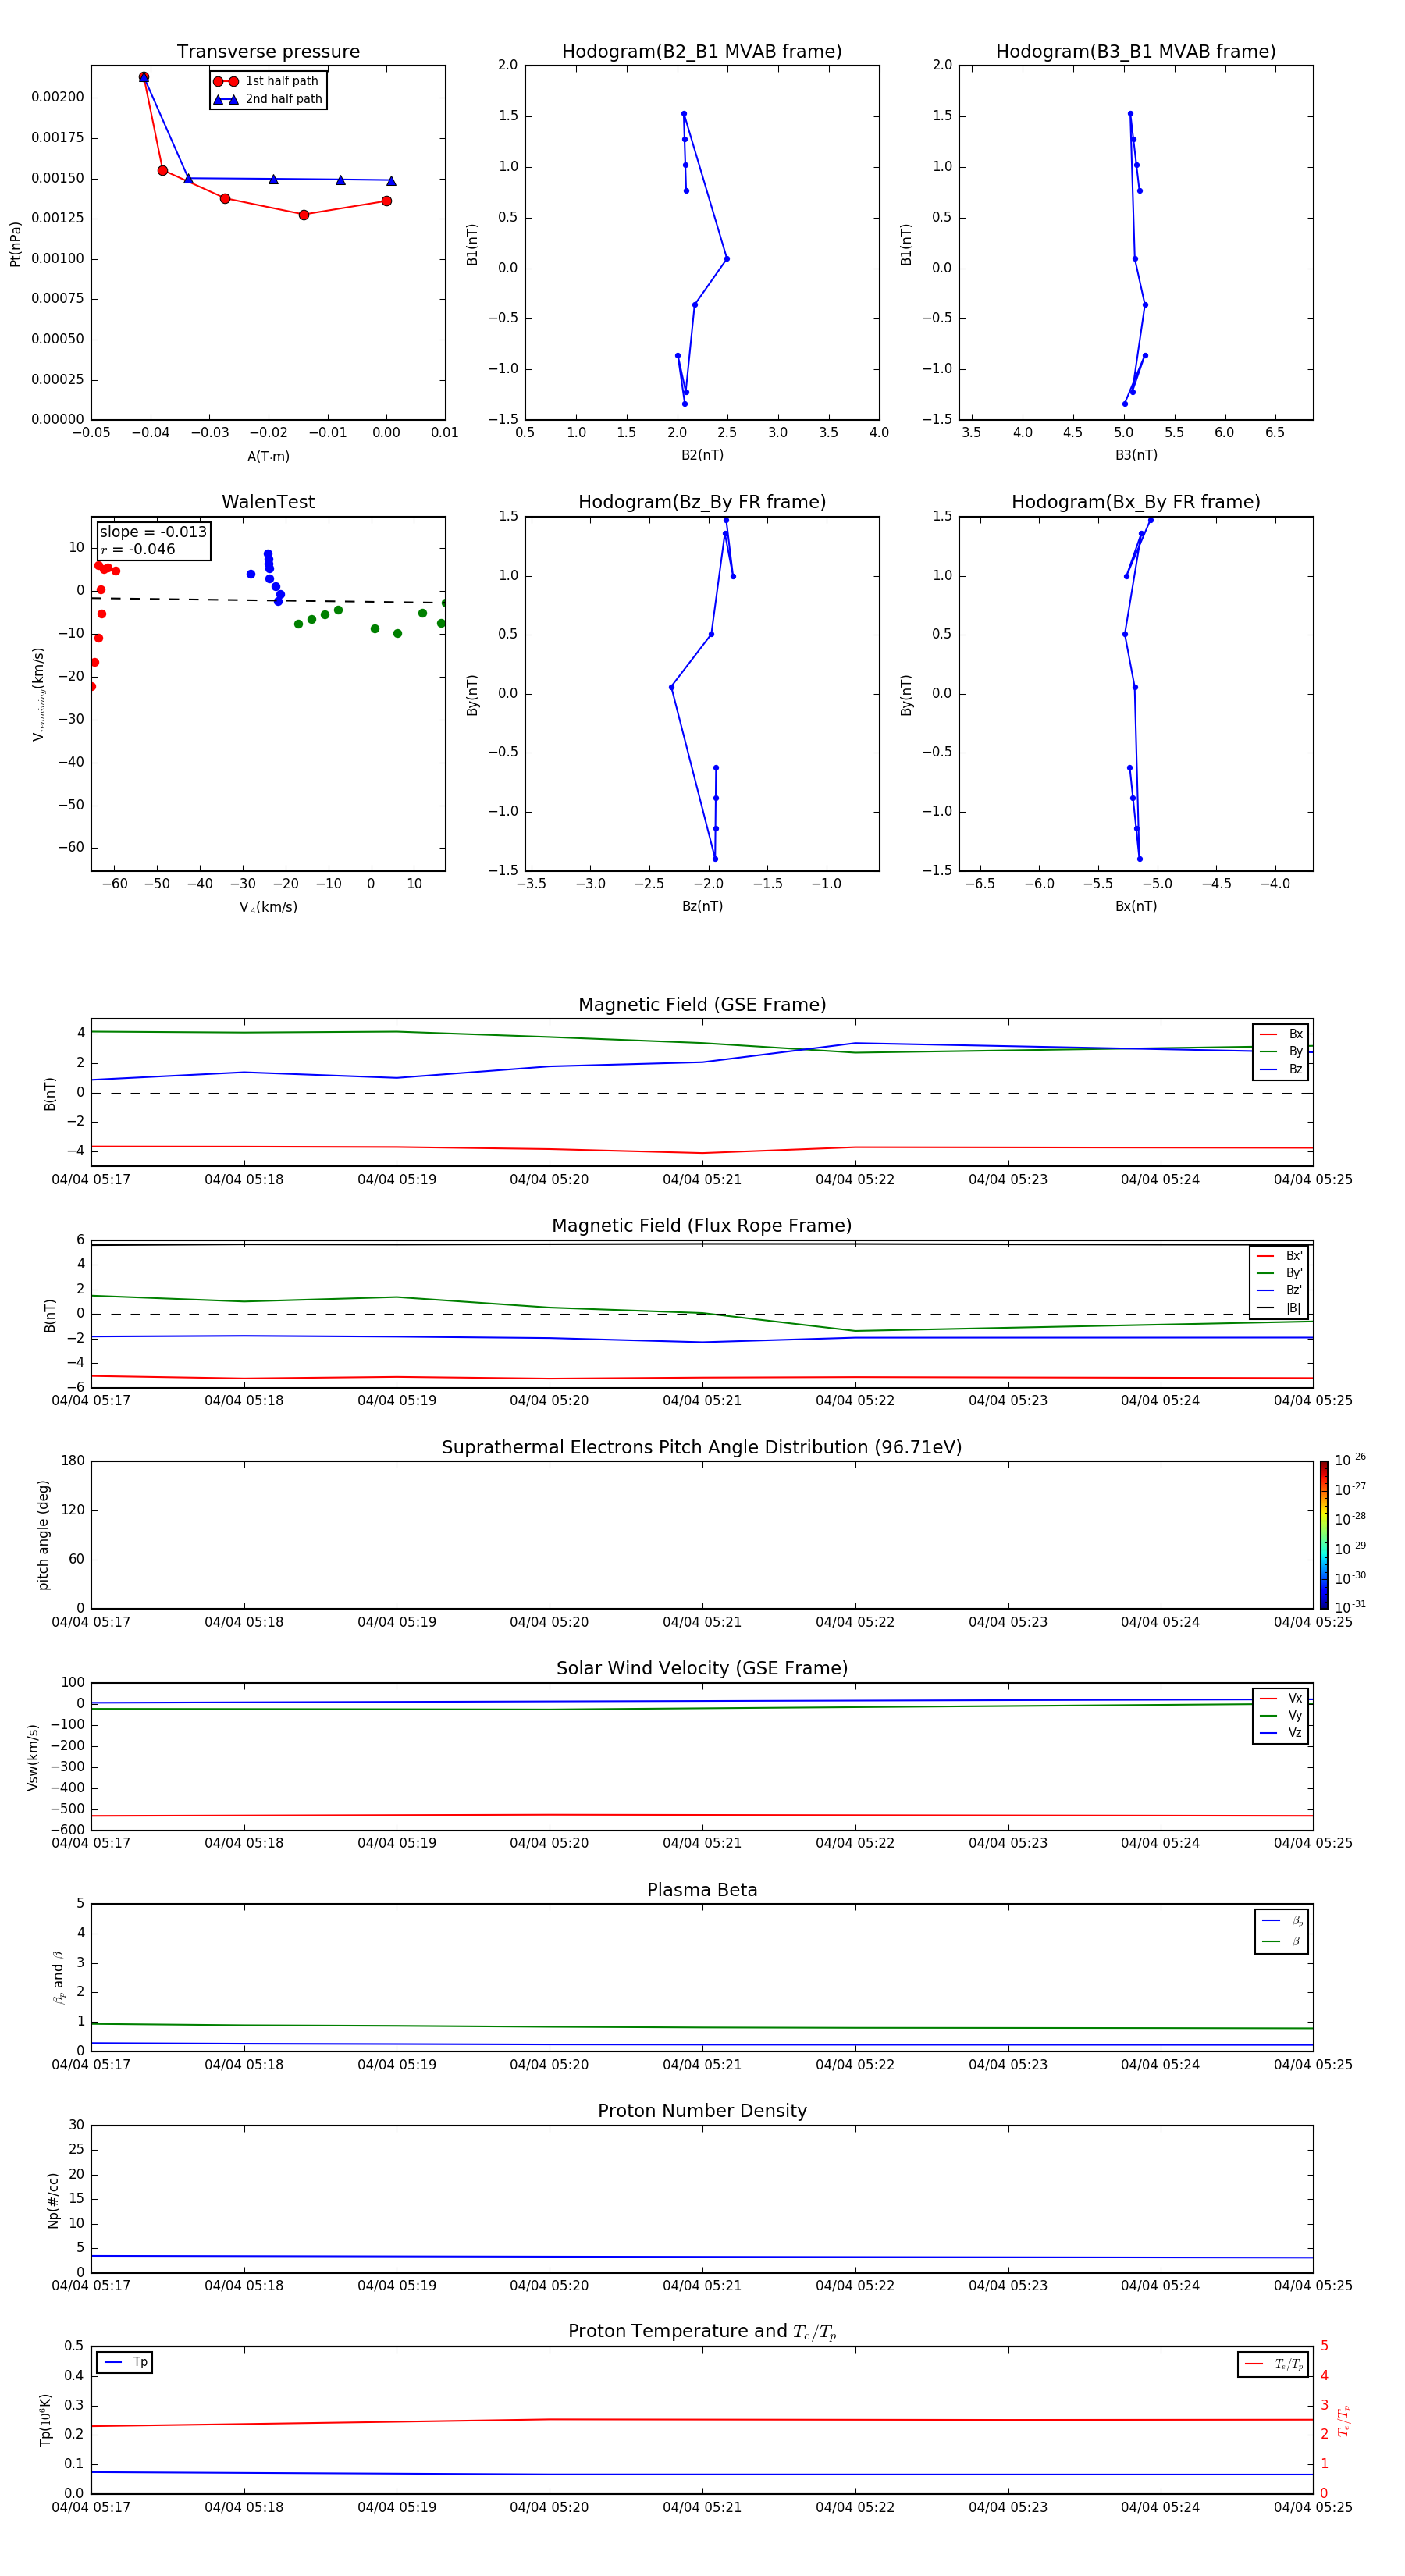Click the Vx entry in velocity legend

pos(1281,1699)
